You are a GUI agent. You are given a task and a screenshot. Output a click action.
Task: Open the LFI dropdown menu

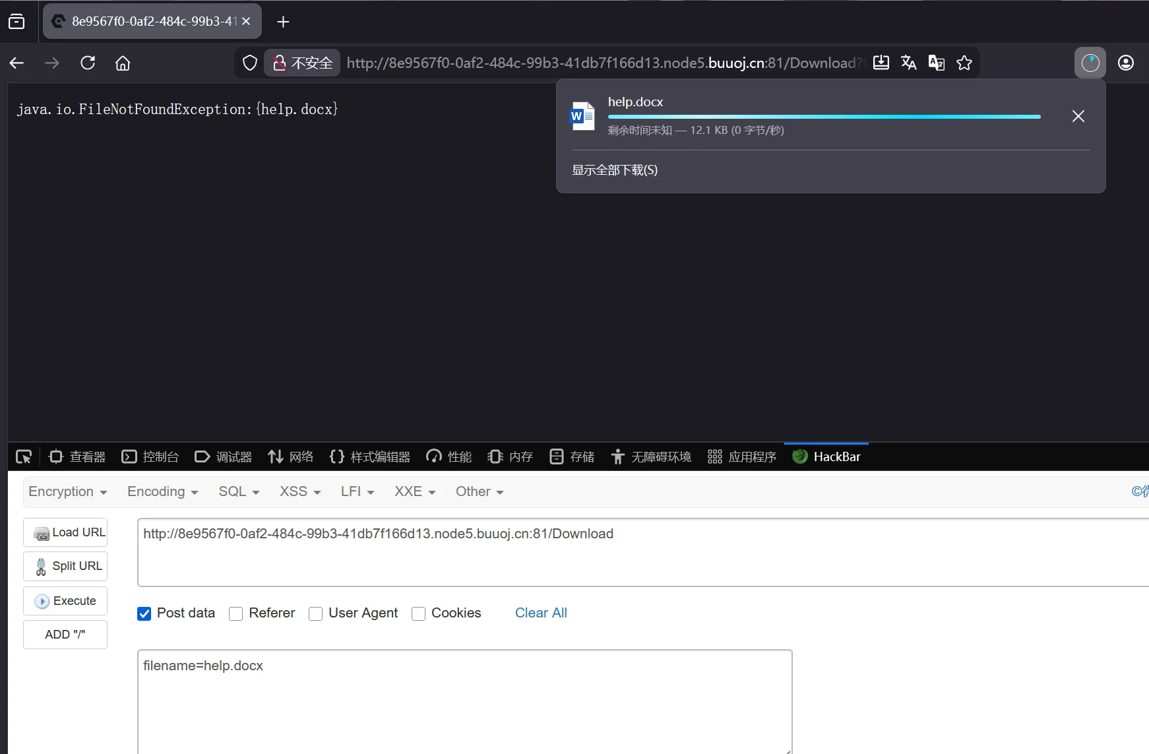point(357,491)
